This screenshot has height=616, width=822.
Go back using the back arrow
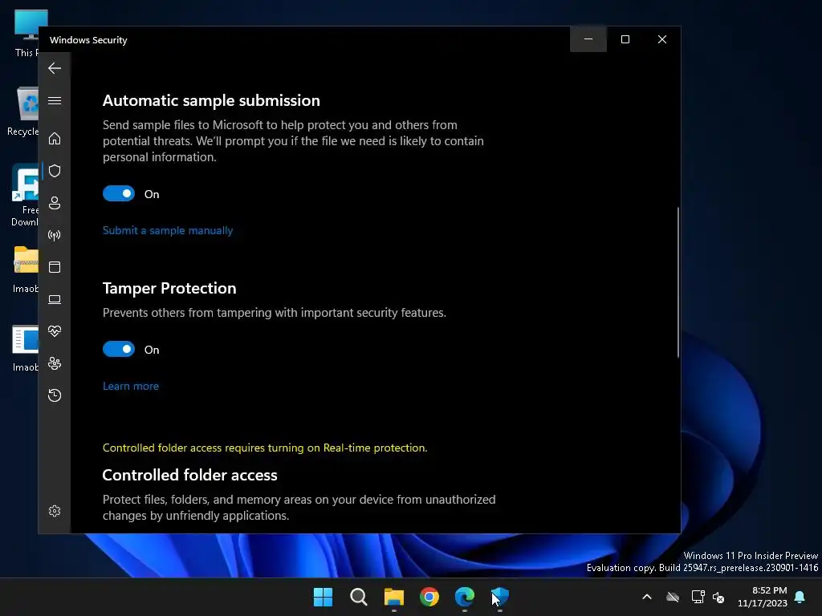pos(55,68)
